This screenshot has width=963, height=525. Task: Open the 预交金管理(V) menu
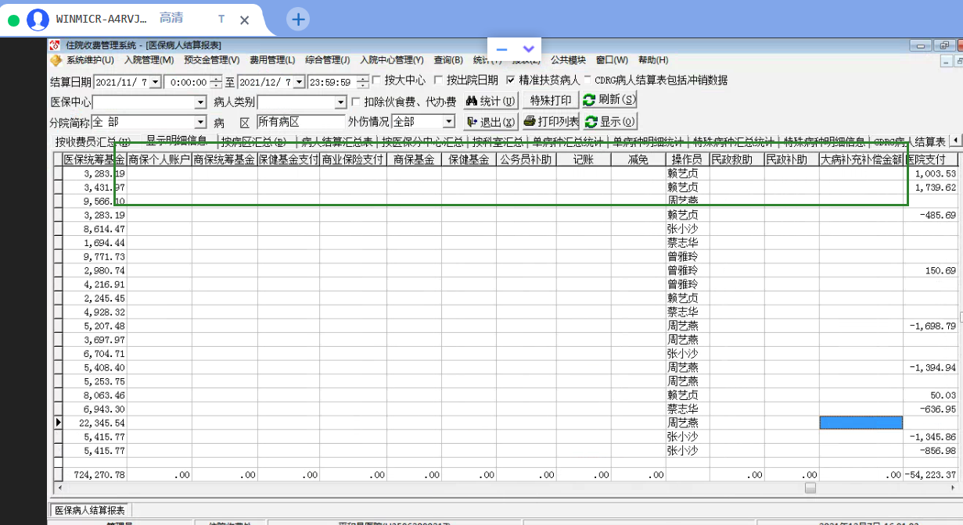212,60
